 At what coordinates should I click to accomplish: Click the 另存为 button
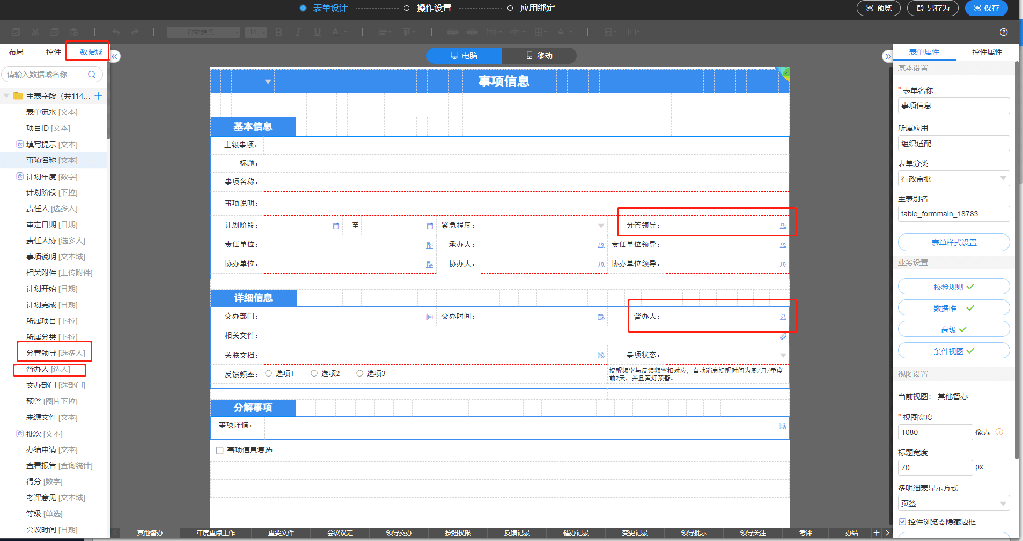(x=933, y=8)
